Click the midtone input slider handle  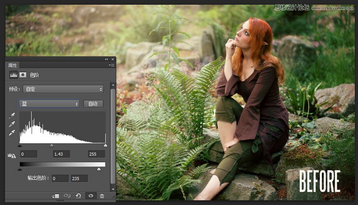pyautogui.click(x=52, y=146)
